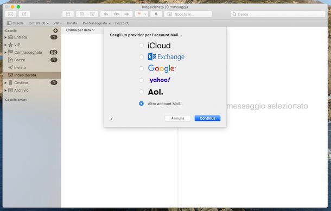Click the Forward arrow icon
Image resolution: width=331 pixels, height=211 pixels.
point(127,14)
